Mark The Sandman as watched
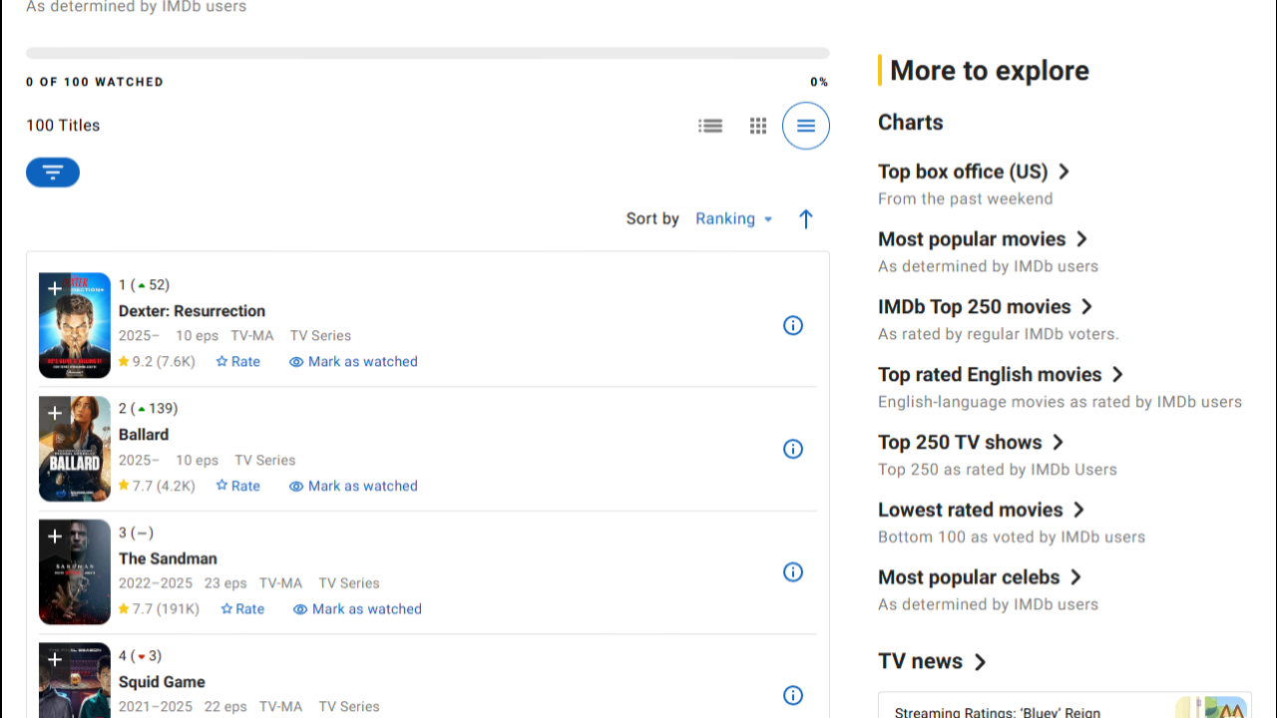The height and width of the screenshot is (718, 1277). [357, 609]
